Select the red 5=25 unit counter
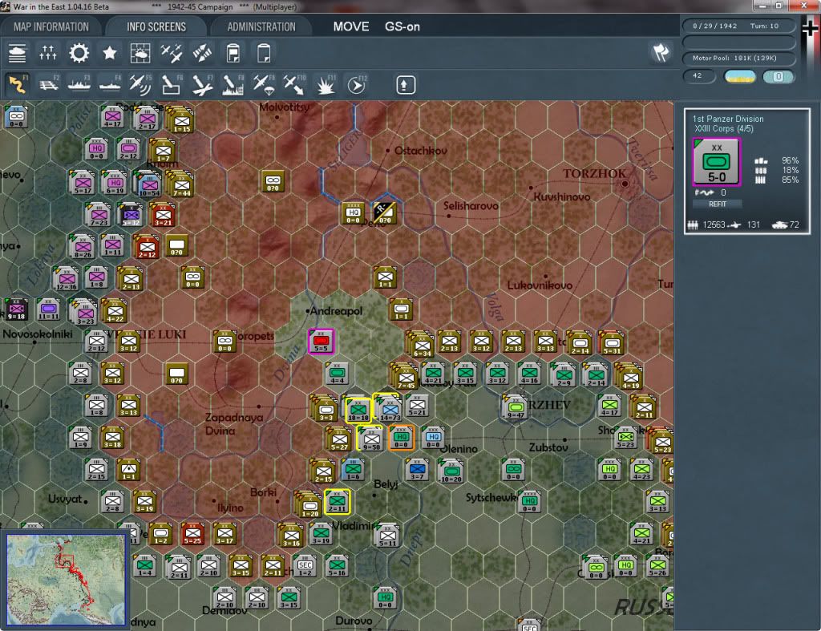Image resolution: width=821 pixels, height=631 pixels. click(x=192, y=534)
